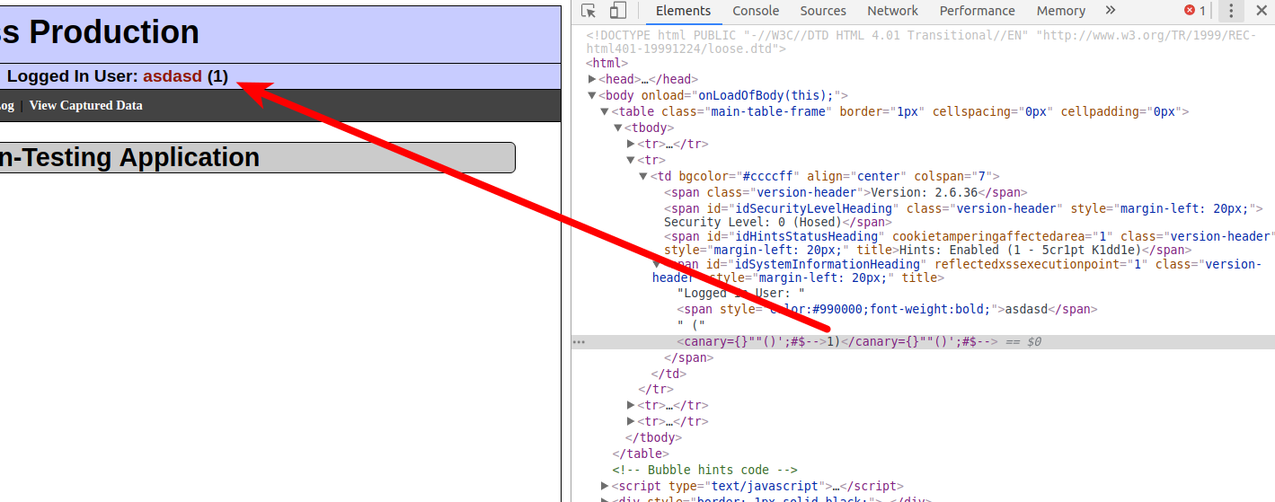1275x502 pixels.
Task: Collapse the body onload element node
Action: click(591, 95)
